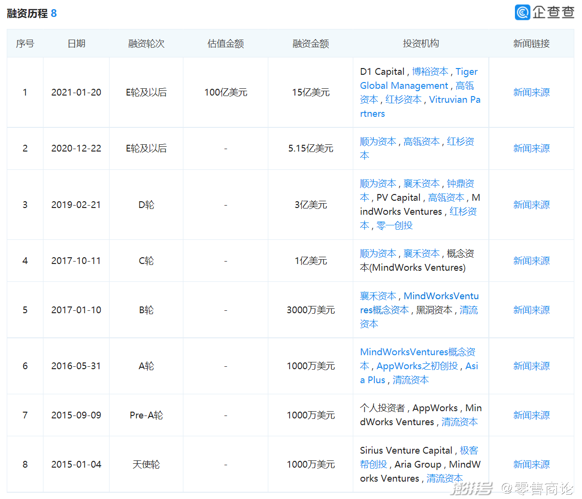Open 新闻来源 link for 天使轮 row
The height and width of the screenshot is (499, 582).
click(x=531, y=464)
